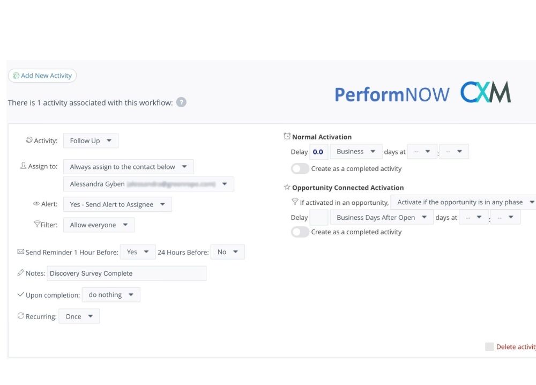Click the eye icon next to Alert

pyautogui.click(x=36, y=204)
